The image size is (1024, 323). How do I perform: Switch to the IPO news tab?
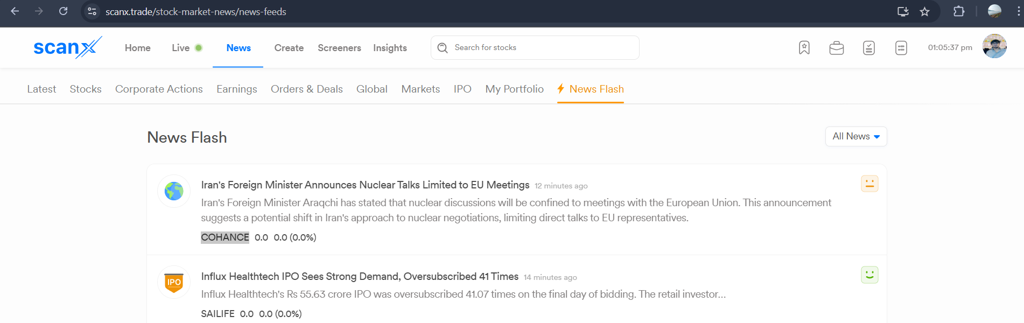coord(462,89)
